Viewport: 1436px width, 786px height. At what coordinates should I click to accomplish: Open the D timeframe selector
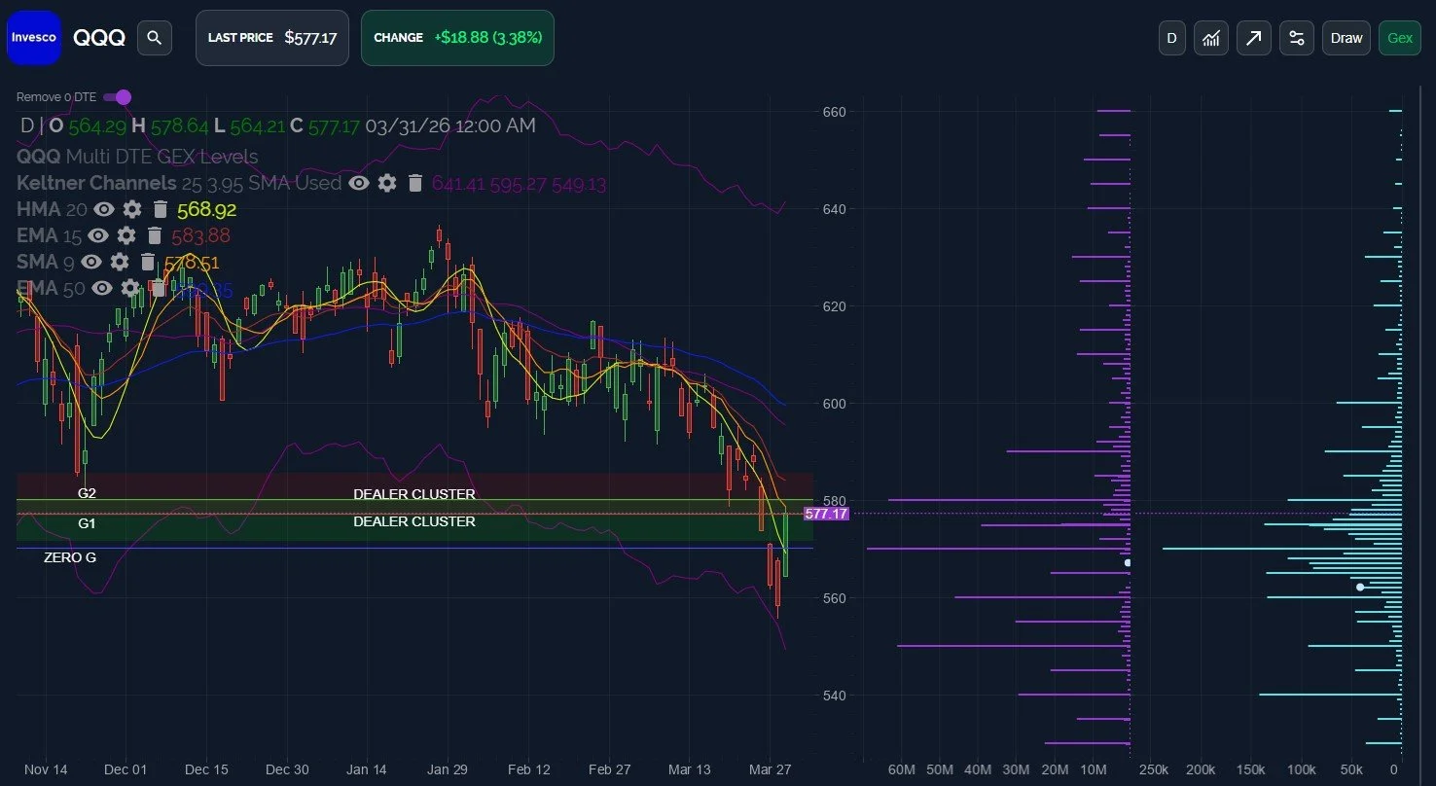click(x=1172, y=38)
